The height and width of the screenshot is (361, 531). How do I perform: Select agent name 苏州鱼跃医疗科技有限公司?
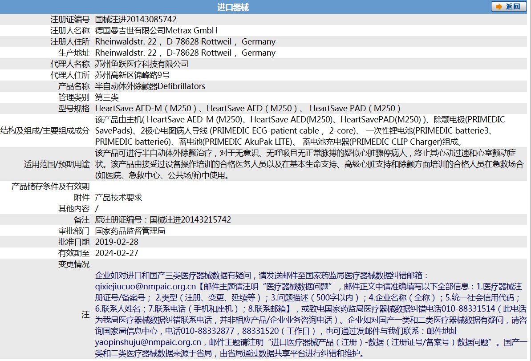pos(142,64)
